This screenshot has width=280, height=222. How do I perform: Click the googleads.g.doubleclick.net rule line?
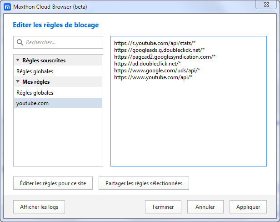tap(159, 50)
